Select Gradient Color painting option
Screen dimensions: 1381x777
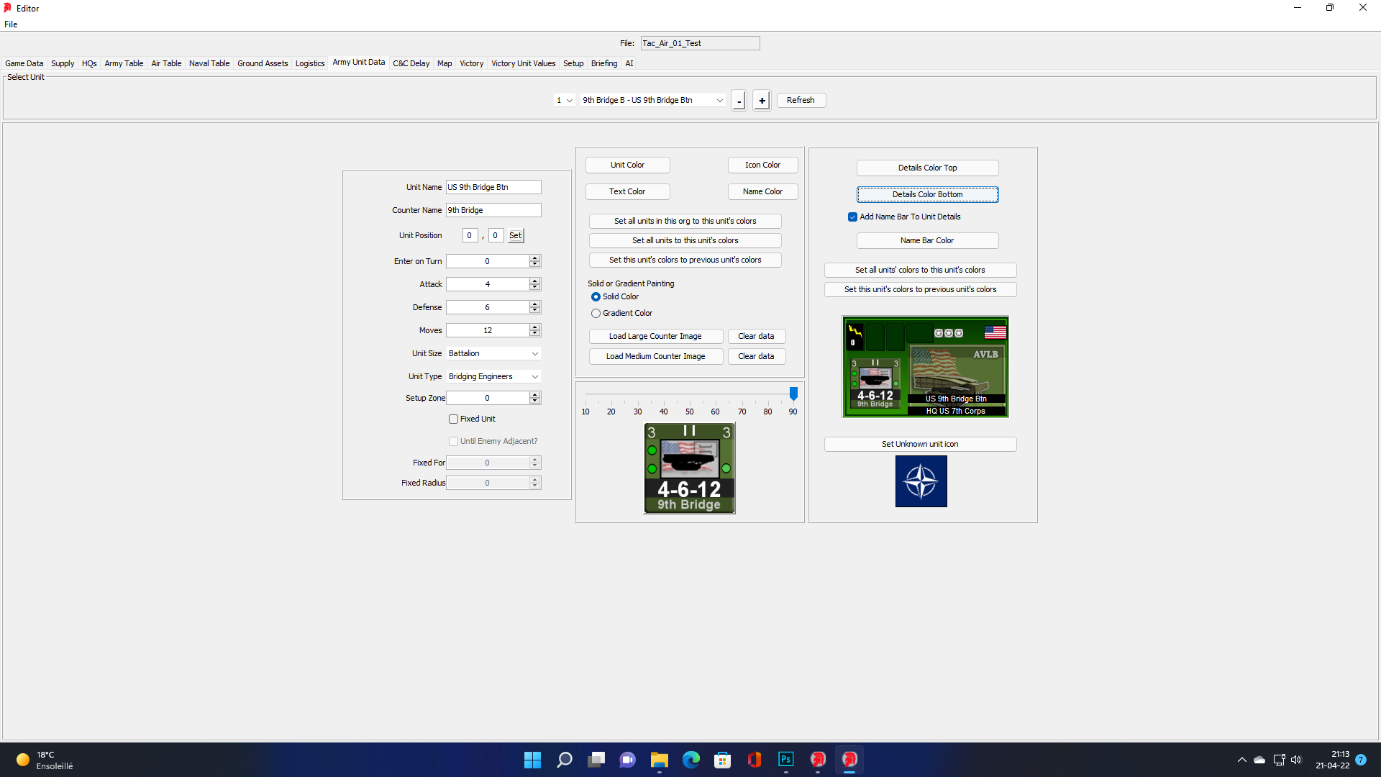(596, 313)
